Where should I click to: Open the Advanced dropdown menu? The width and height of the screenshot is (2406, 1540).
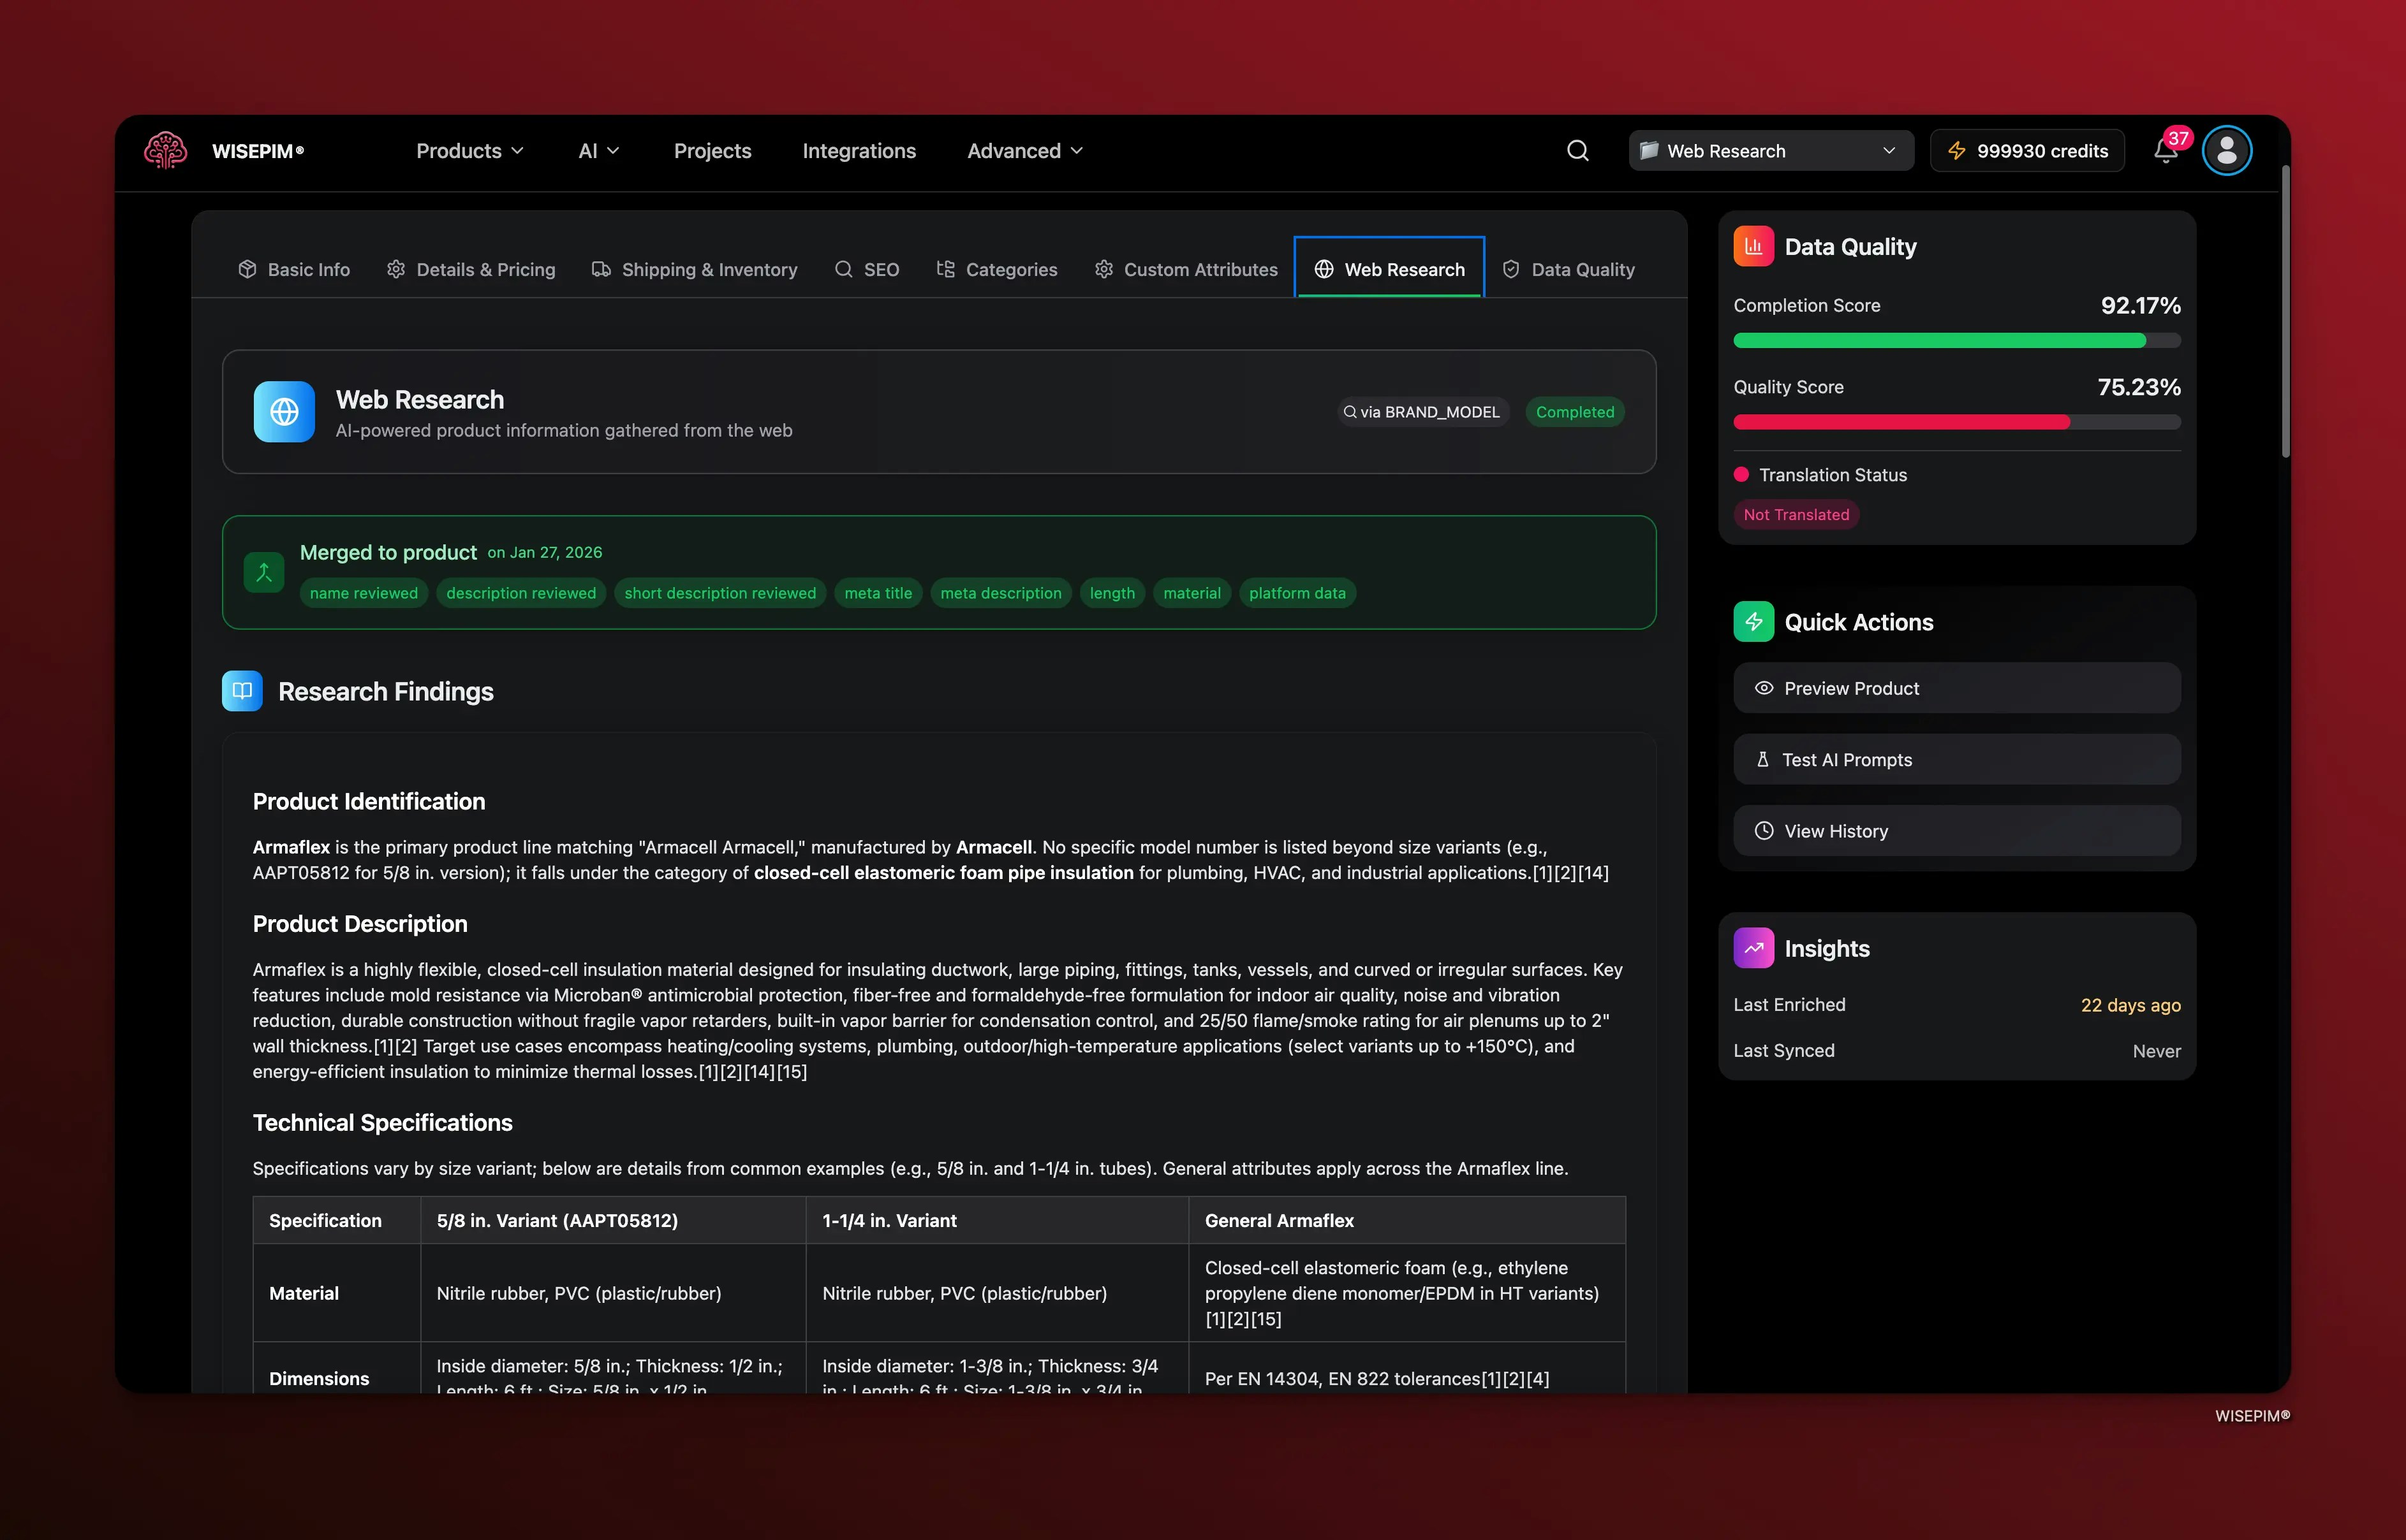[1023, 150]
